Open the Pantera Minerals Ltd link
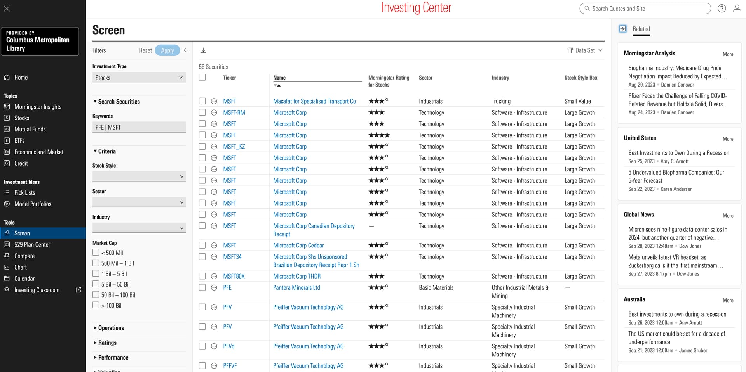The image size is (746, 372). (x=296, y=287)
